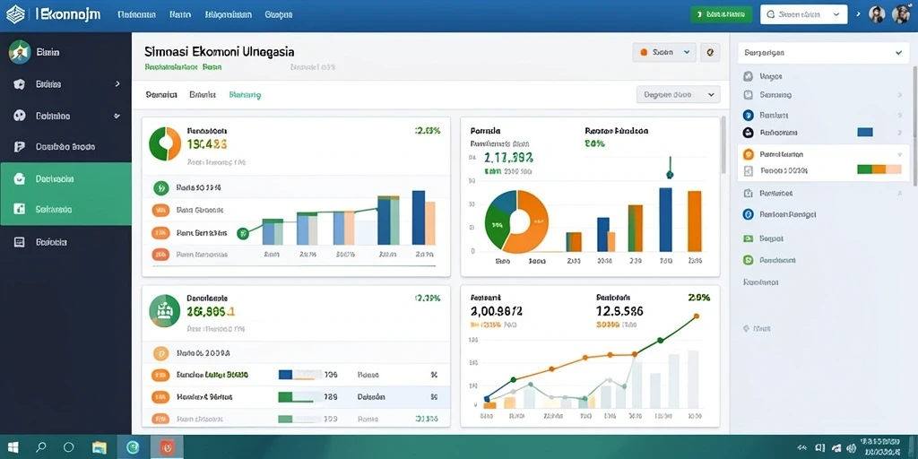
Task: Open File Explorer from the taskbar
Action: point(100,448)
